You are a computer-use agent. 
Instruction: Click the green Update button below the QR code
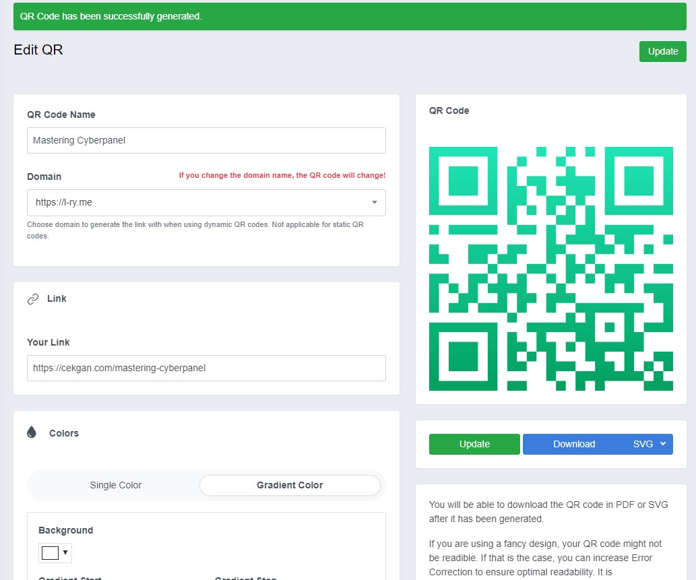(x=474, y=444)
